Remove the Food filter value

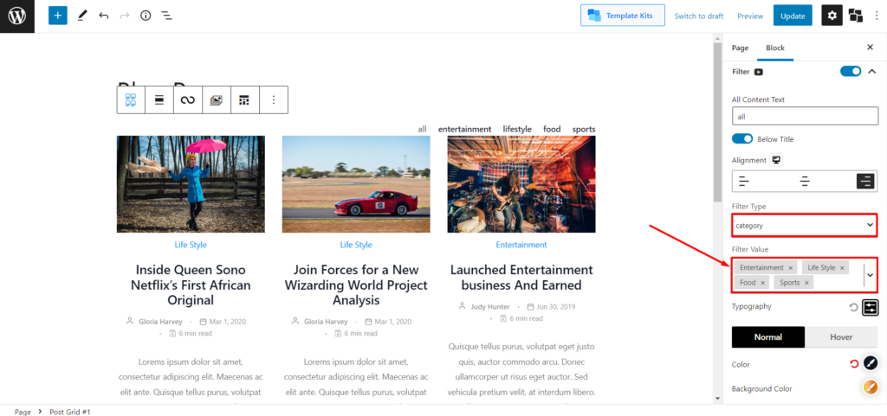(x=762, y=282)
